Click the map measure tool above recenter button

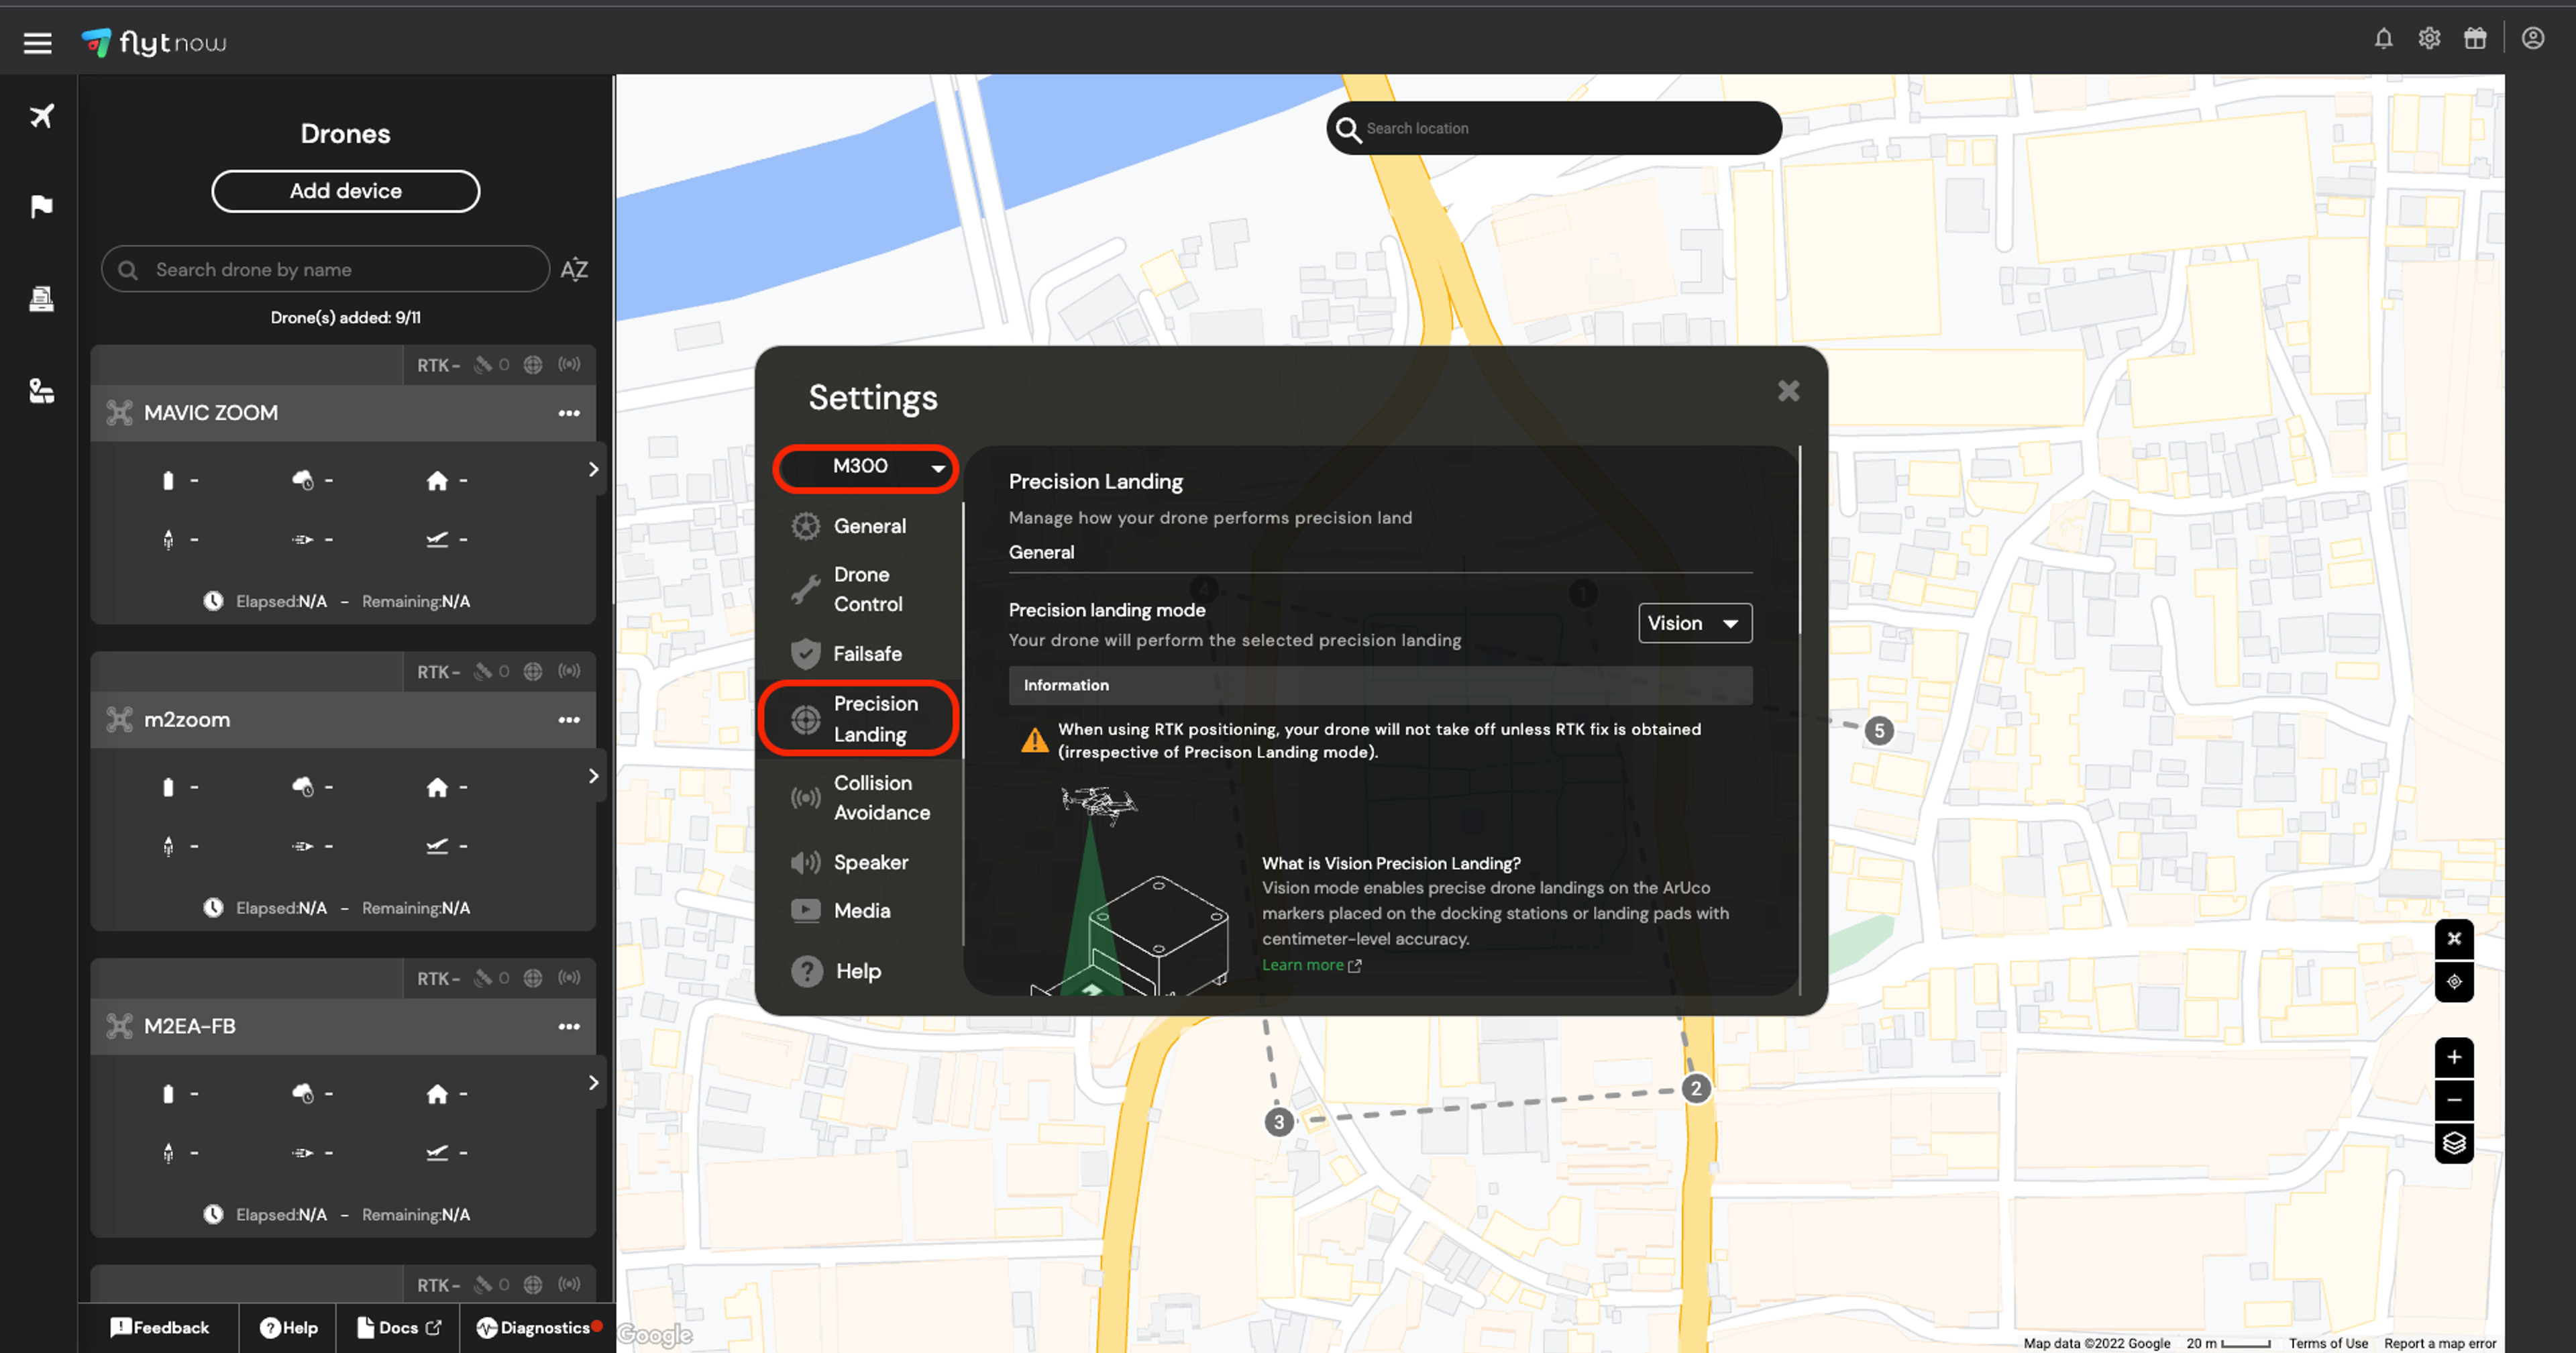click(x=2454, y=938)
